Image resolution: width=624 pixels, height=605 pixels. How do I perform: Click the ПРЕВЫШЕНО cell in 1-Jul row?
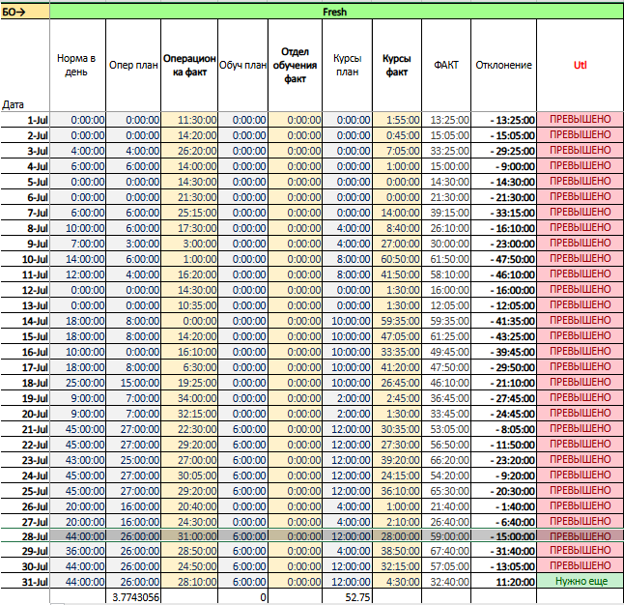point(580,120)
